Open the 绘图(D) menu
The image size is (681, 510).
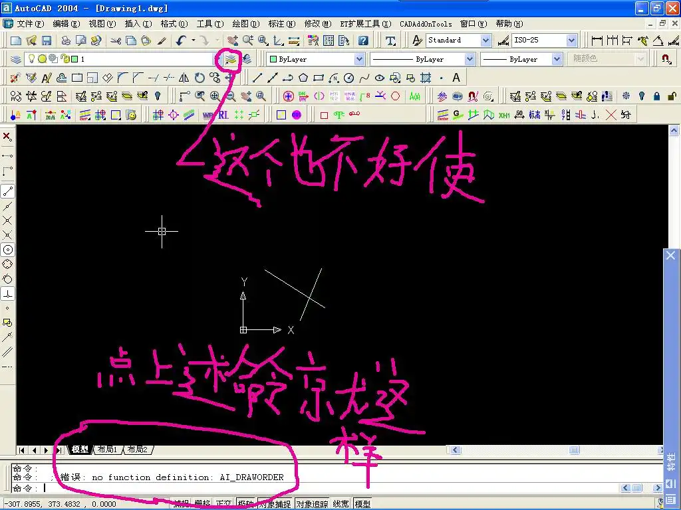pyautogui.click(x=246, y=24)
